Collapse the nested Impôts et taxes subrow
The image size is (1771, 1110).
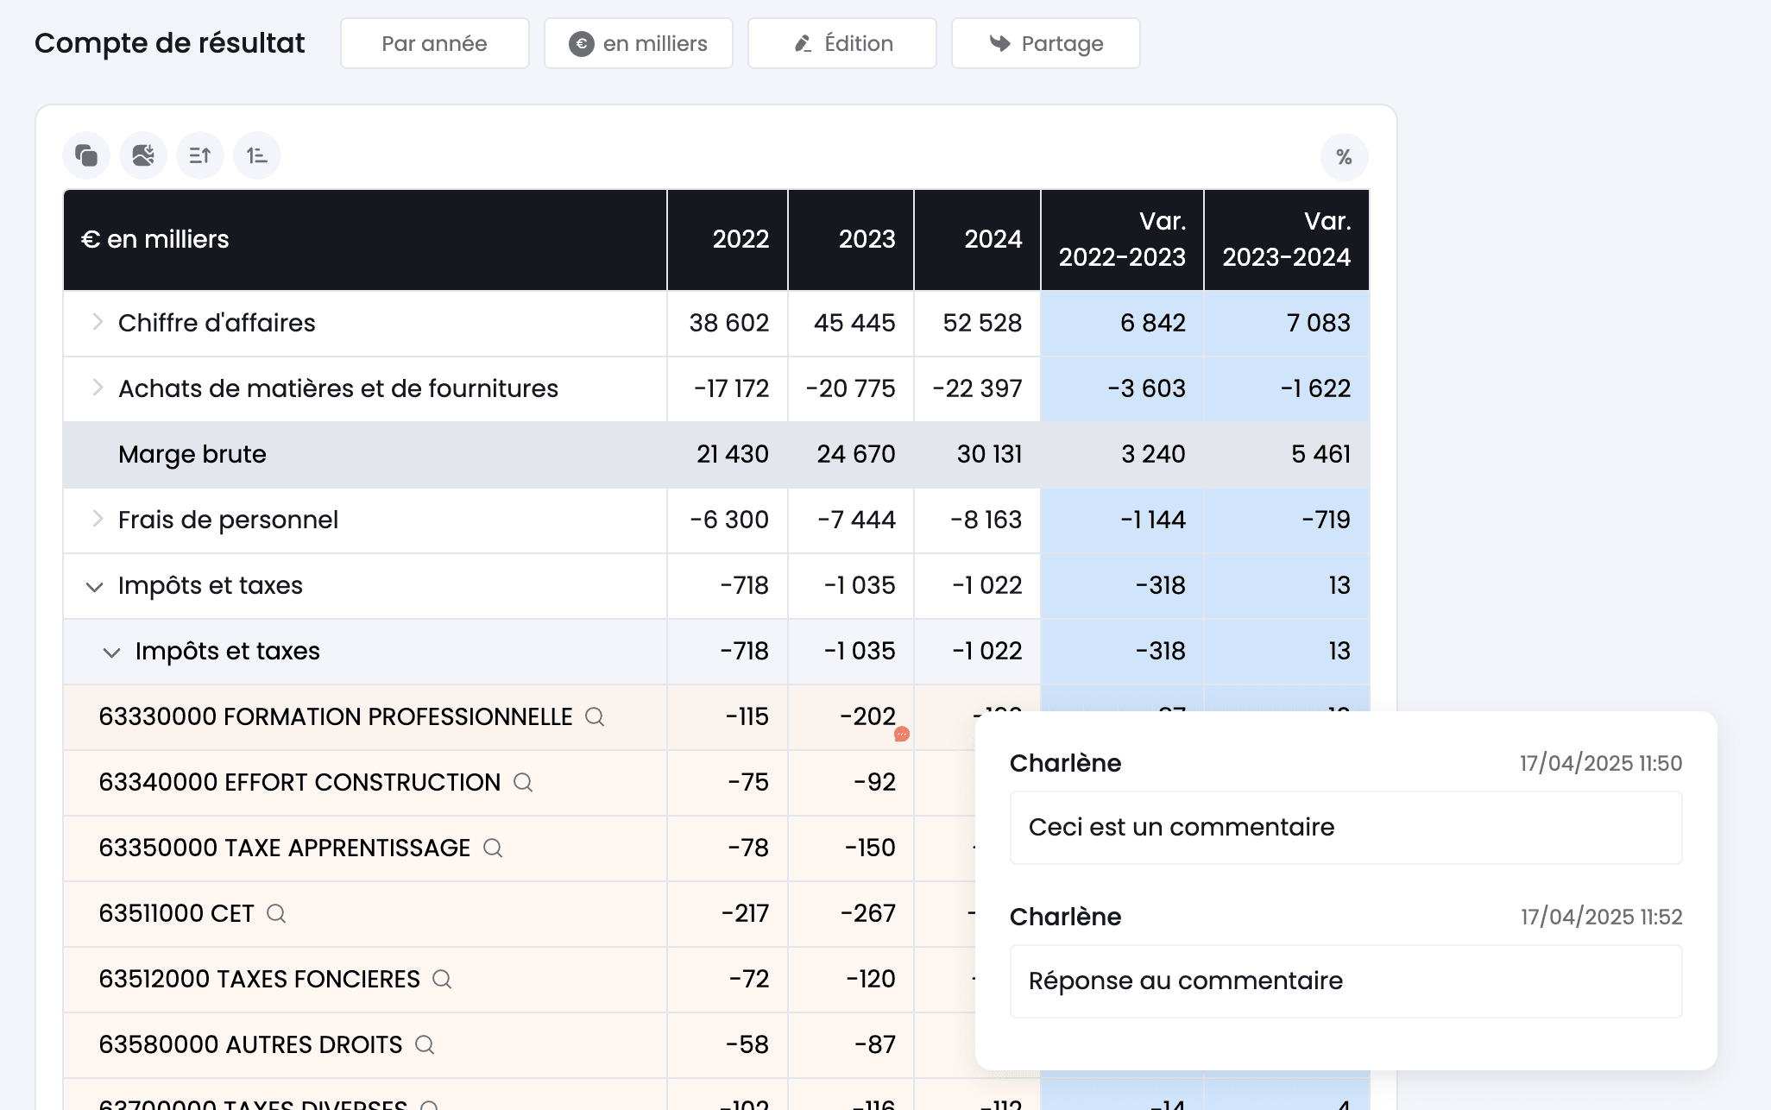coord(112,653)
